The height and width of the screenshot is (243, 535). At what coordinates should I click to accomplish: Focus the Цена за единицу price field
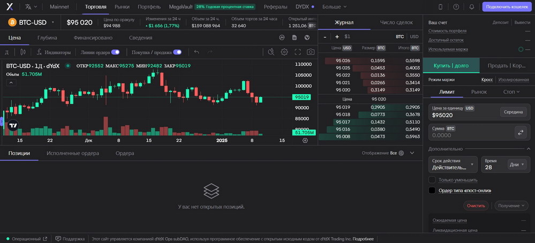[x=479, y=112]
